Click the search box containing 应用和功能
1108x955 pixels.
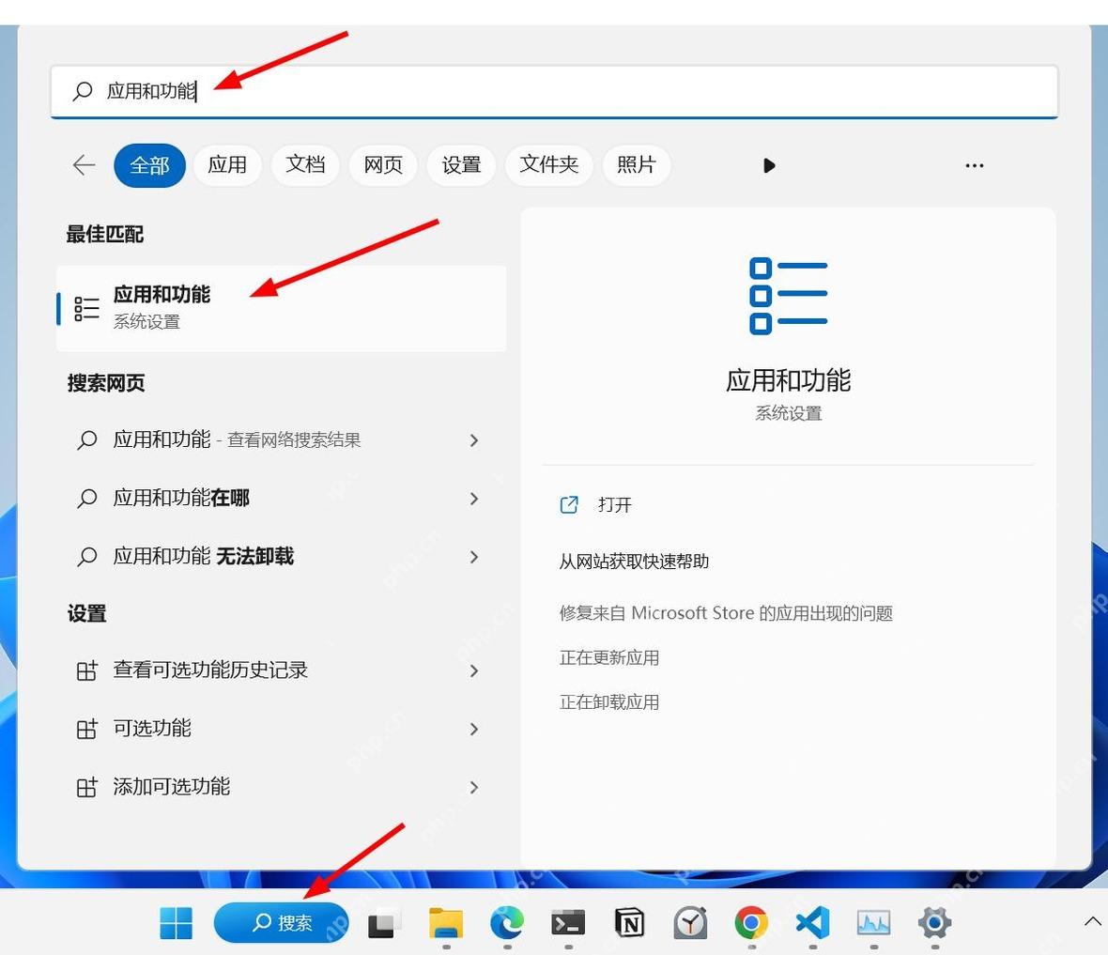(554, 91)
